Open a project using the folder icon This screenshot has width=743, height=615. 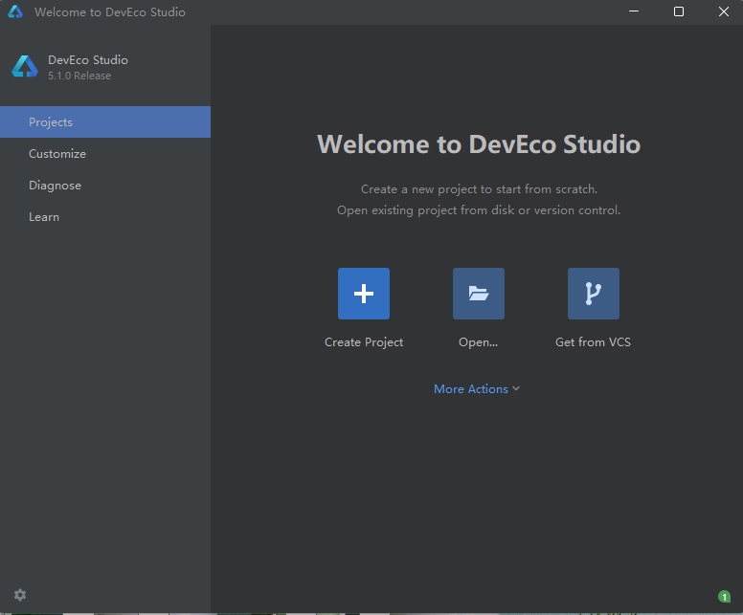pyautogui.click(x=478, y=294)
